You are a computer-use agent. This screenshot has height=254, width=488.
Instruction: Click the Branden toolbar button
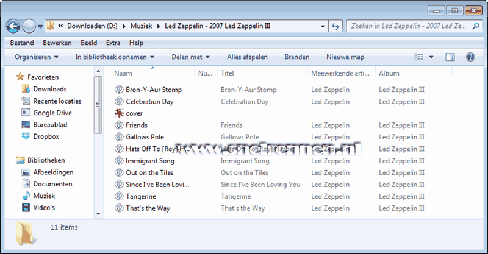point(297,57)
